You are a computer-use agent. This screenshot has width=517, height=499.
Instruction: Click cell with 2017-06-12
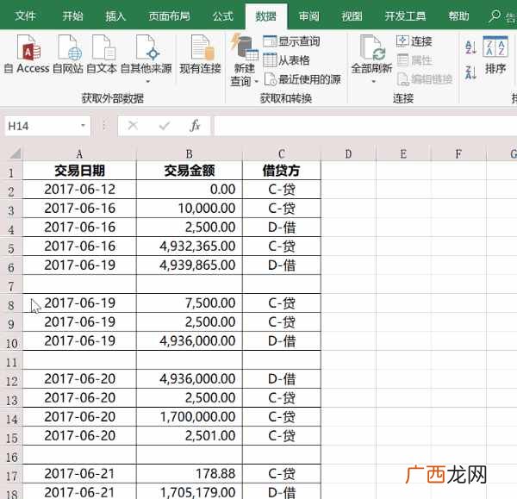pos(79,190)
